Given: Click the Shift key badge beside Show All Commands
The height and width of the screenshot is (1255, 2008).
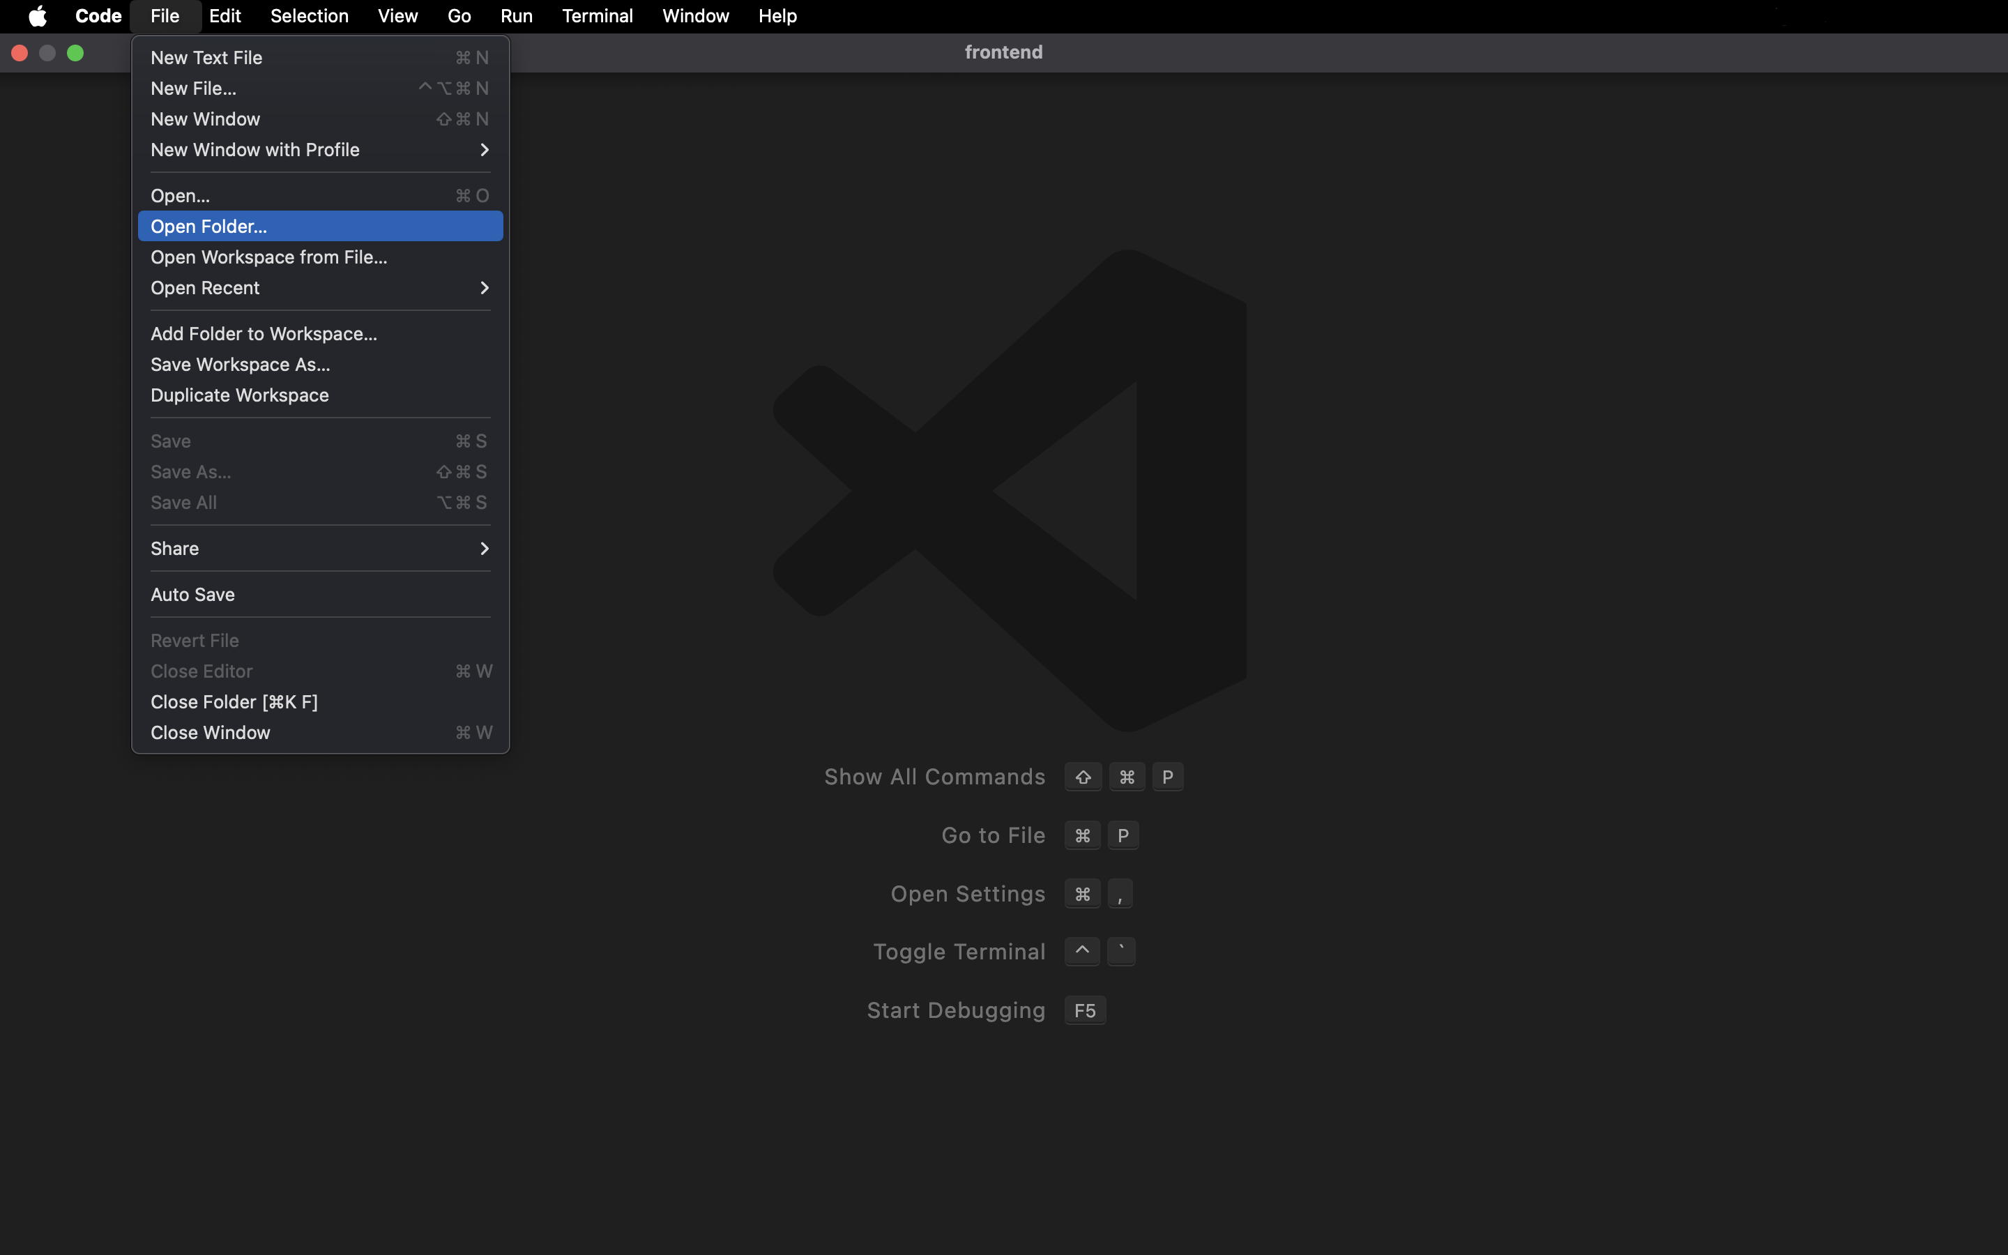Looking at the screenshot, I should click(1082, 776).
